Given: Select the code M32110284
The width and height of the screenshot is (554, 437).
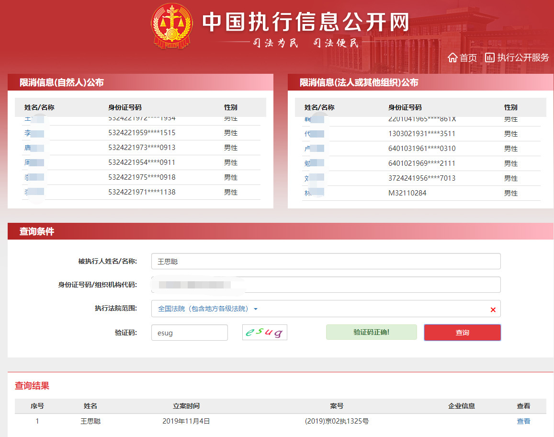Looking at the screenshot, I should [x=407, y=194].
